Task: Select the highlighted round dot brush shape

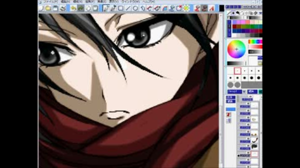Action: (x=233, y=13)
